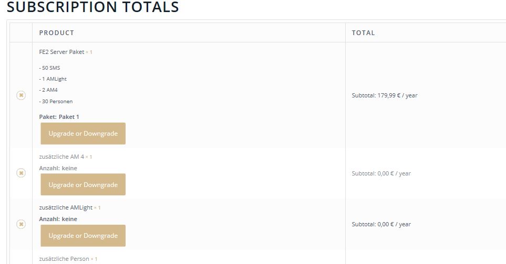Click the Subscription Totals heading
The width and height of the screenshot is (506, 264).
[93, 7]
